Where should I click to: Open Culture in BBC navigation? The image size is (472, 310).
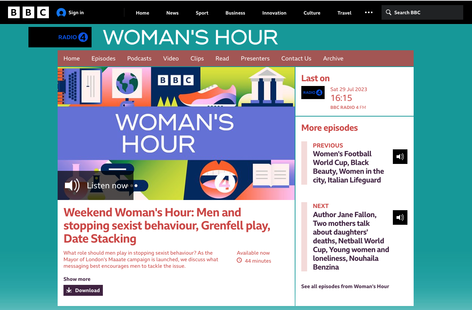tap(312, 13)
